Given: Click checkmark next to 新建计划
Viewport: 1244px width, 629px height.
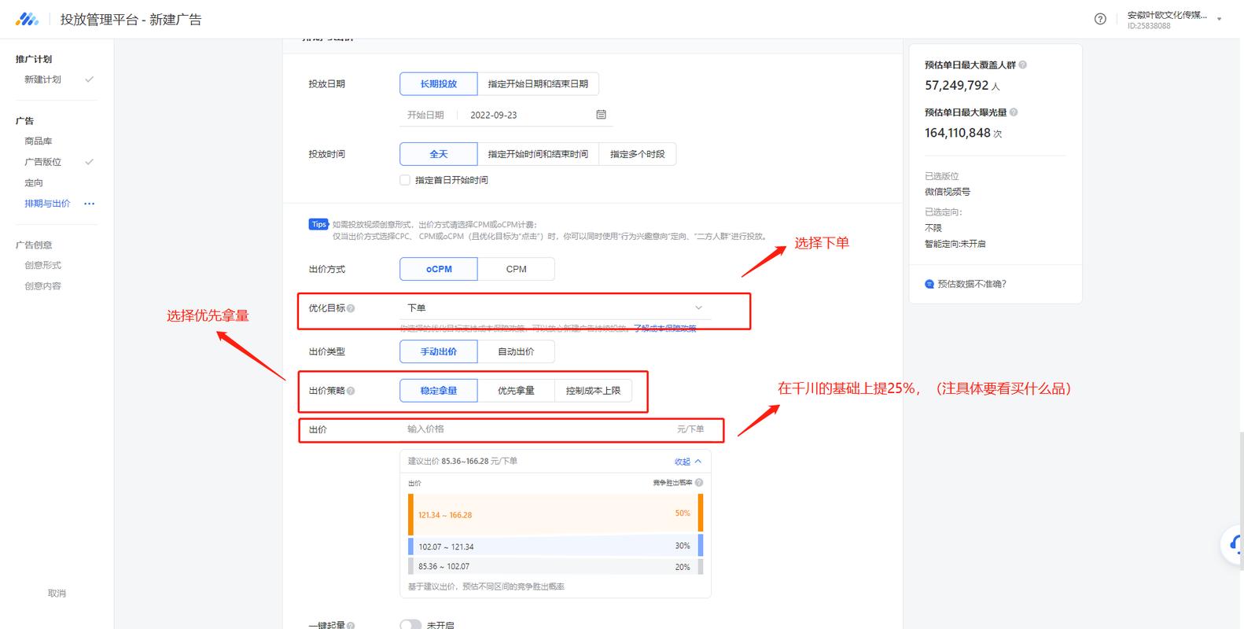Looking at the screenshot, I should (89, 79).
